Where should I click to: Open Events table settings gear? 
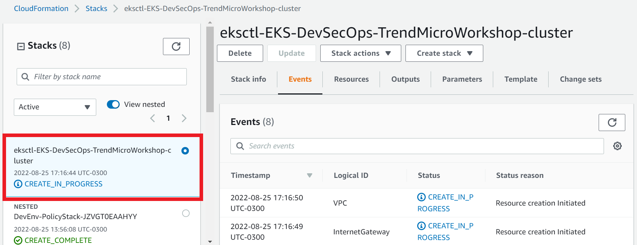click(x=617, y=146)
